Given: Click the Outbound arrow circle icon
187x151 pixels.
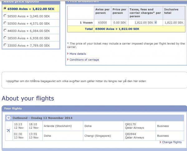Looking at the screenshot, I should [9, 118].
